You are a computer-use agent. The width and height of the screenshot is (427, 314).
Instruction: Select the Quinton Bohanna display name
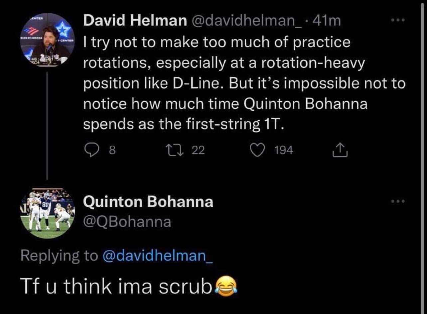[148, 202]
